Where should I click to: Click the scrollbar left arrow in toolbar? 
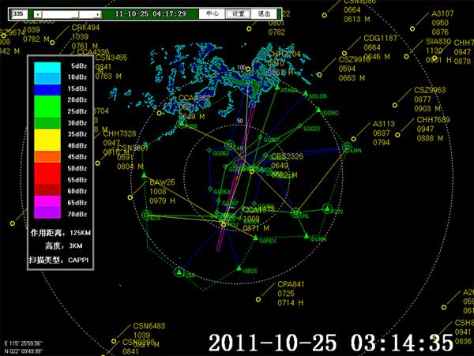coord(38,14)
